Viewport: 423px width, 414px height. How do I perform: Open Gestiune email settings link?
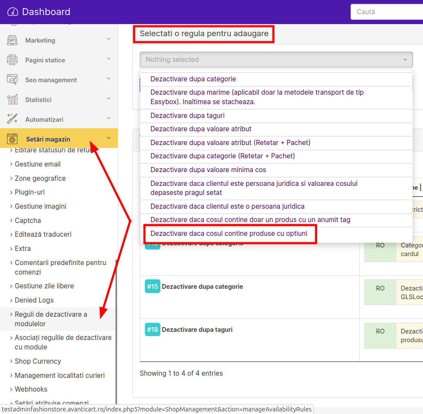point(38,164)
